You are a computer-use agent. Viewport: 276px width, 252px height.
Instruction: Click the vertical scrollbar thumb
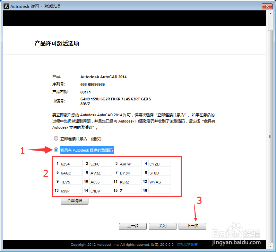[x=270, y=136]
